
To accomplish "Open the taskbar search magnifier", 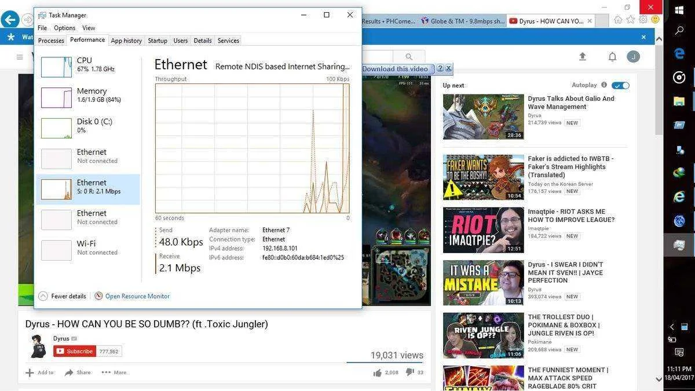I will pos(679,30).
